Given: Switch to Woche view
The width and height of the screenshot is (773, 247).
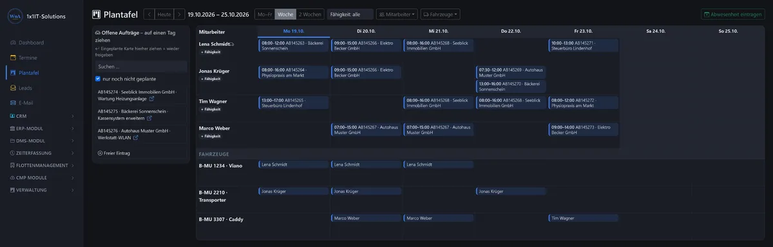Looking at the screenshot, I should coord(285,14).
